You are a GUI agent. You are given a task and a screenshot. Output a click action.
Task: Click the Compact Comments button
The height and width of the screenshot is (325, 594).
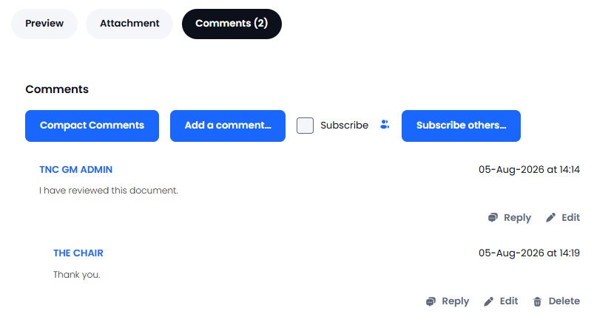coord(92,126)
